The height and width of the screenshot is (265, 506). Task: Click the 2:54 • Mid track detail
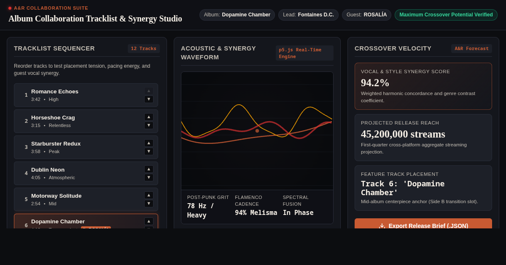point(44,204)
